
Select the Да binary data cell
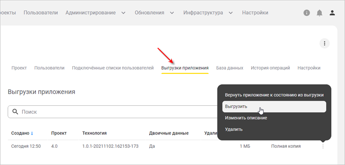click(x=152, y=146)
